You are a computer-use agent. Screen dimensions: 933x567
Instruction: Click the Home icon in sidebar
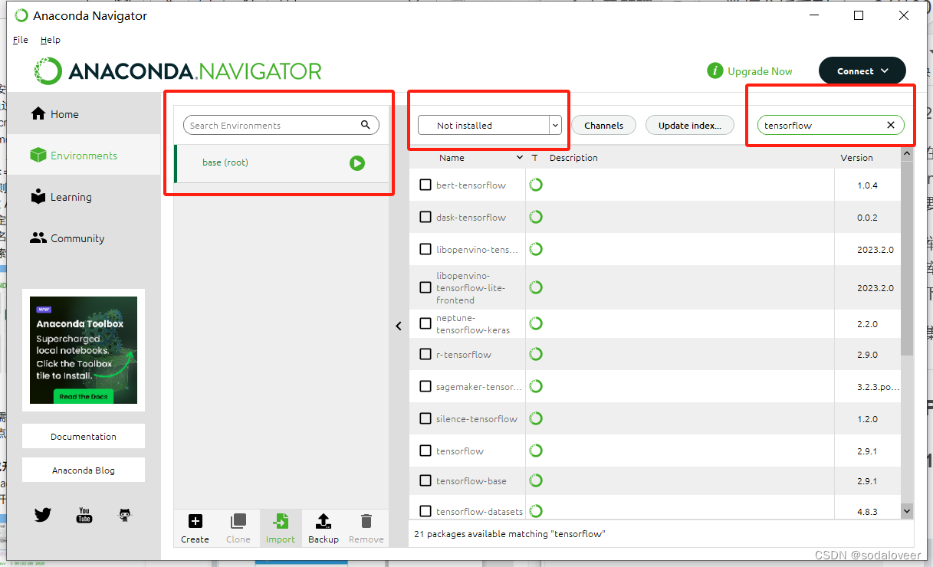point(38,113)
